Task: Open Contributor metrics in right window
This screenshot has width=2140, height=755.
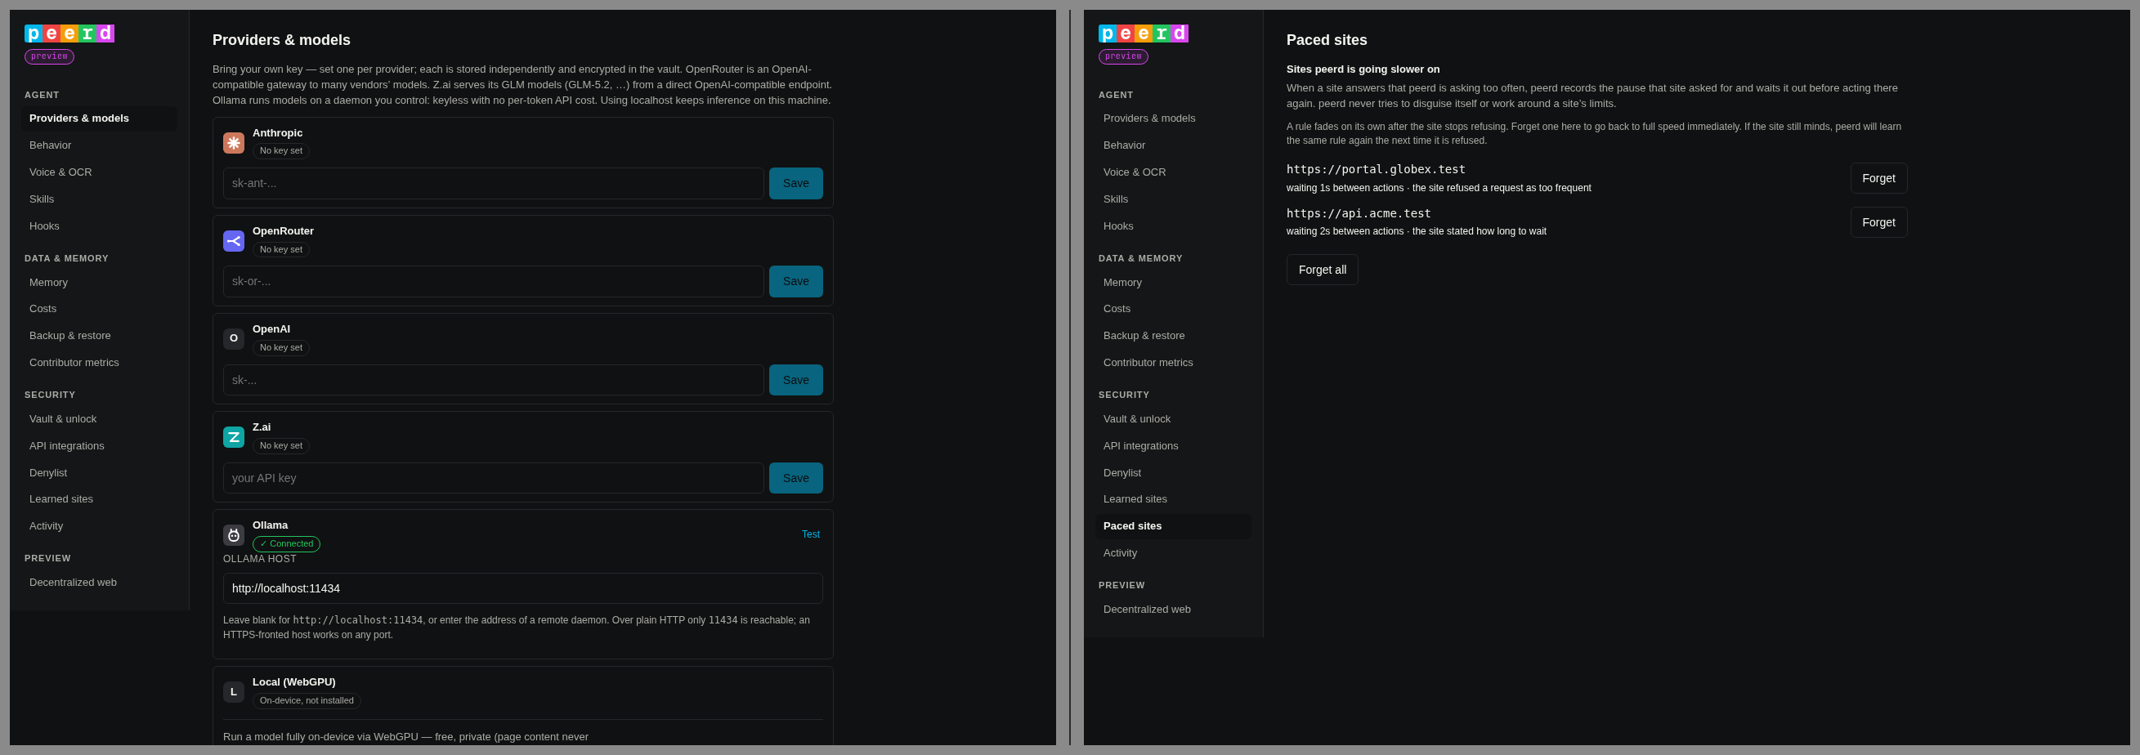Action: click(x=1173, y=362)
